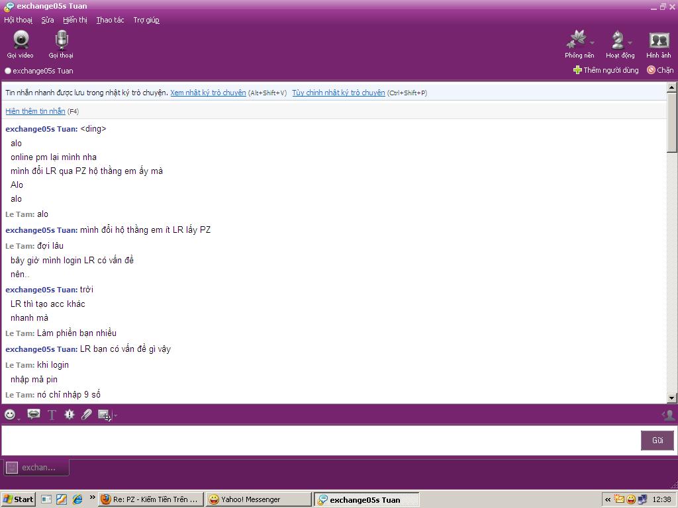The image size is (678, 508).
Task: Open the Thao tác menu
Action: tap(110, 20)
